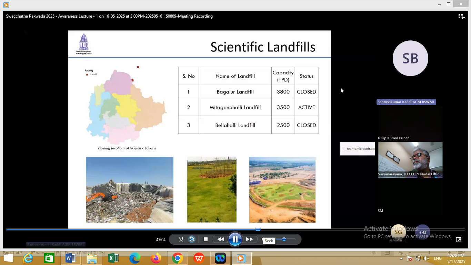
Task: Stop playback with the square stop button
Action: coord(206,239)
